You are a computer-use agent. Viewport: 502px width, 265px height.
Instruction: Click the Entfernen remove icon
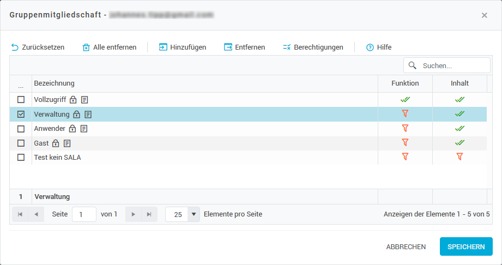(x=228, y=47)
